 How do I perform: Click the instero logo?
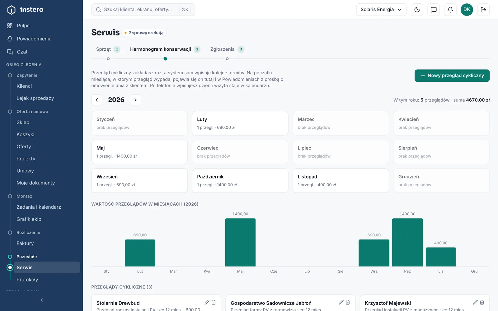(x=25, y=10)
